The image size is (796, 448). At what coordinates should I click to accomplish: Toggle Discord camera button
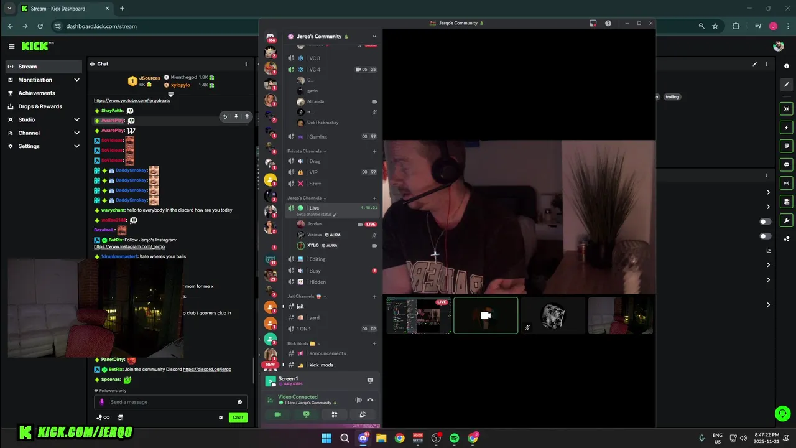tap(278, 414)
